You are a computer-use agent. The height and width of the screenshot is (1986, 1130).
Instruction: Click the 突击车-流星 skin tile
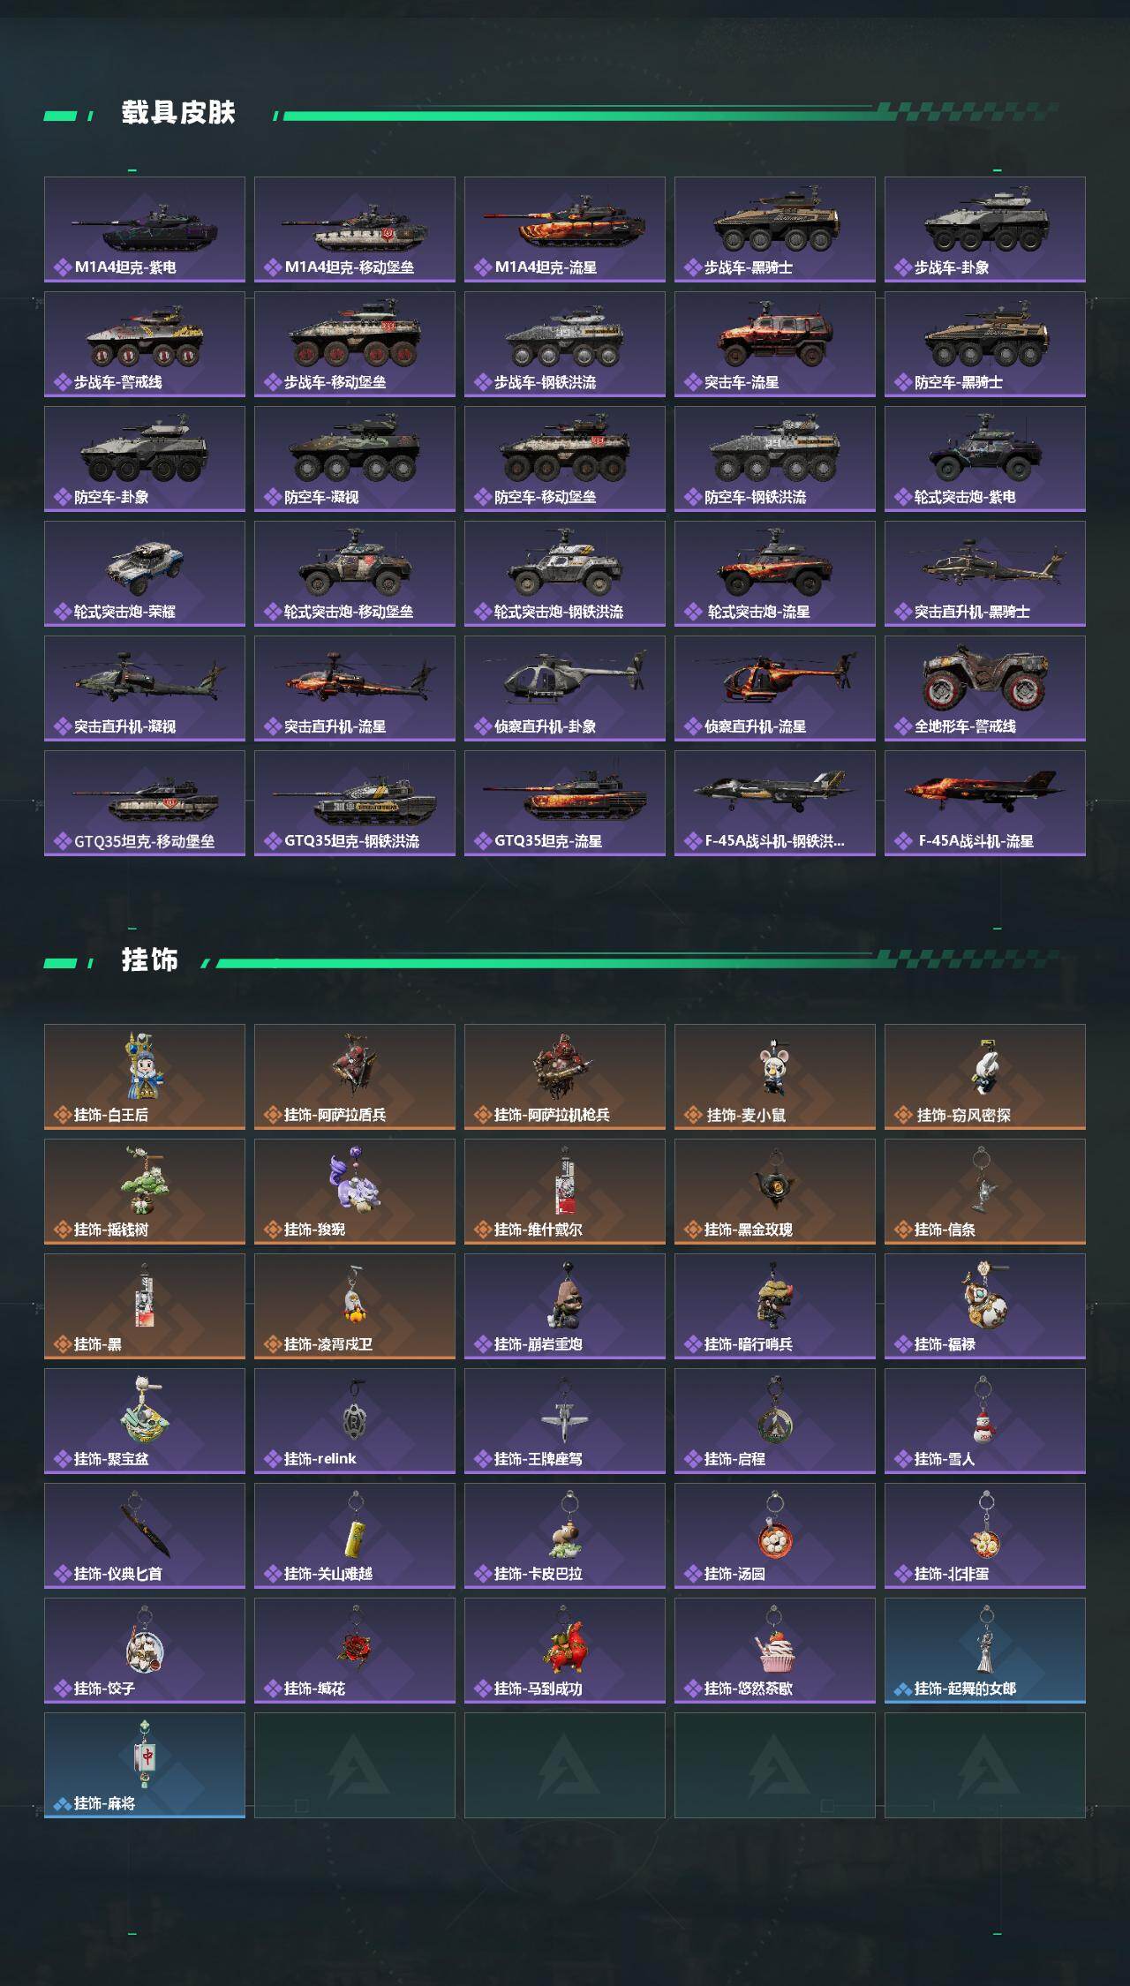(775, 344)
